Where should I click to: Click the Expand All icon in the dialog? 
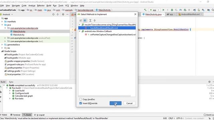[x=90, y=20]
